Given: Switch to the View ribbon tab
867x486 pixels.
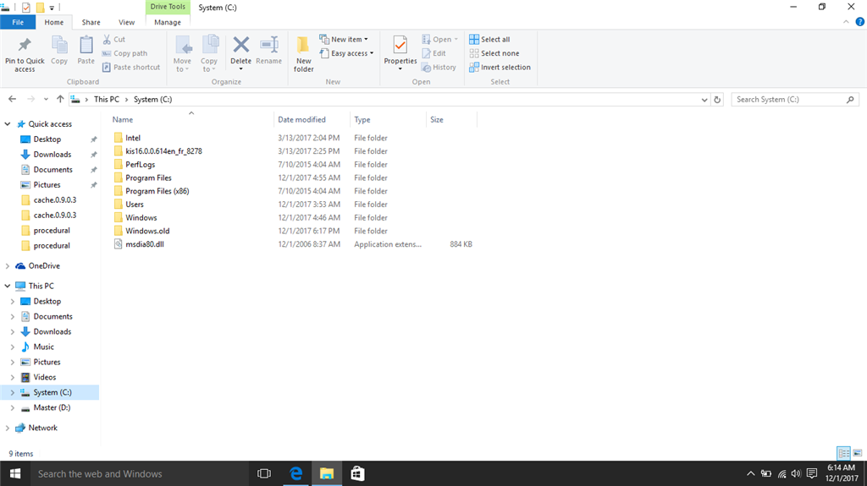Looking at the screenshot, I should (x=126, y=22).
